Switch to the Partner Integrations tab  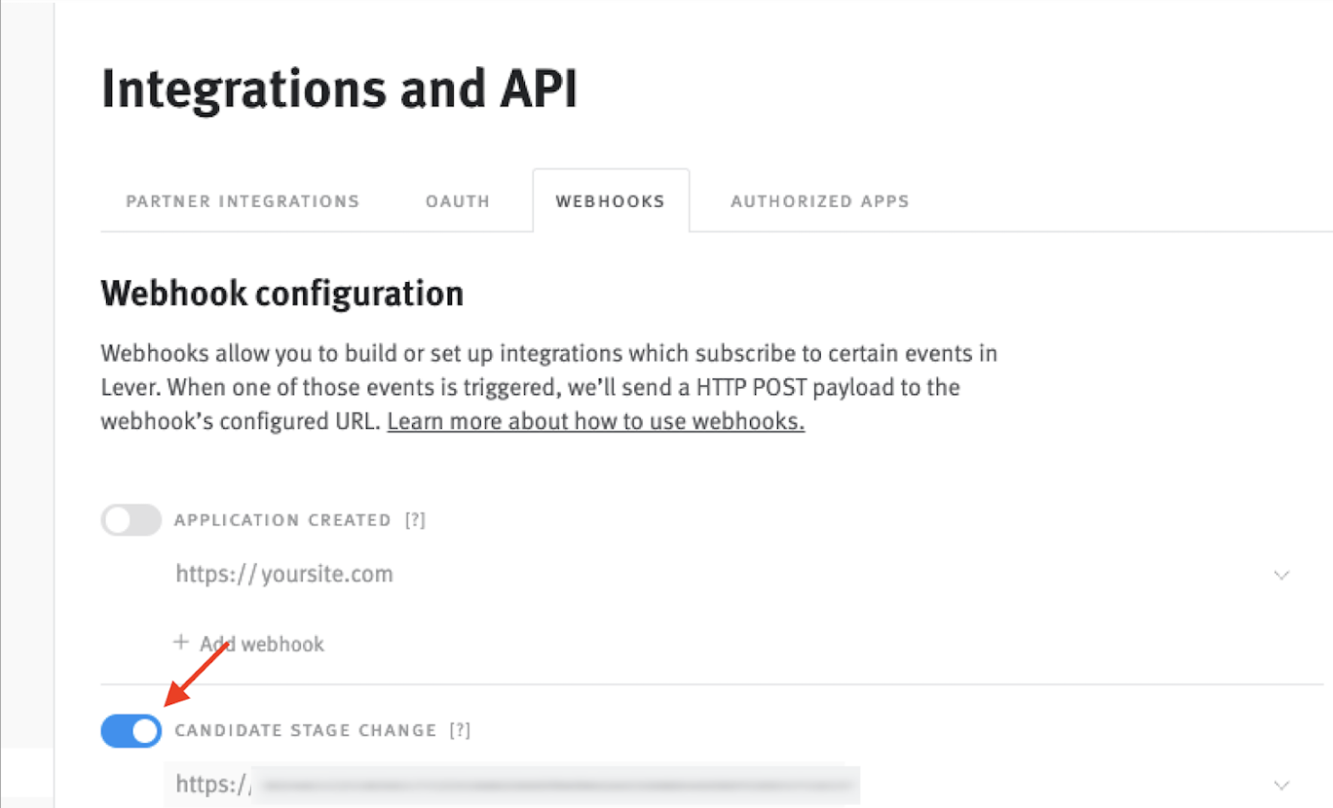coord(242,202)
